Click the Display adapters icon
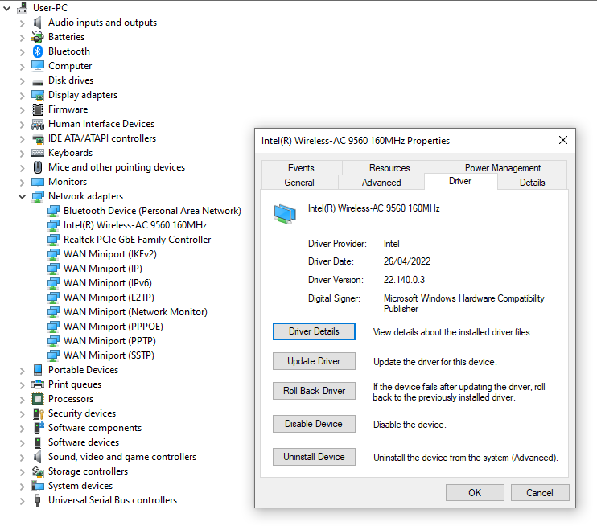Screen dimensions: 597x526 [37, 95]
